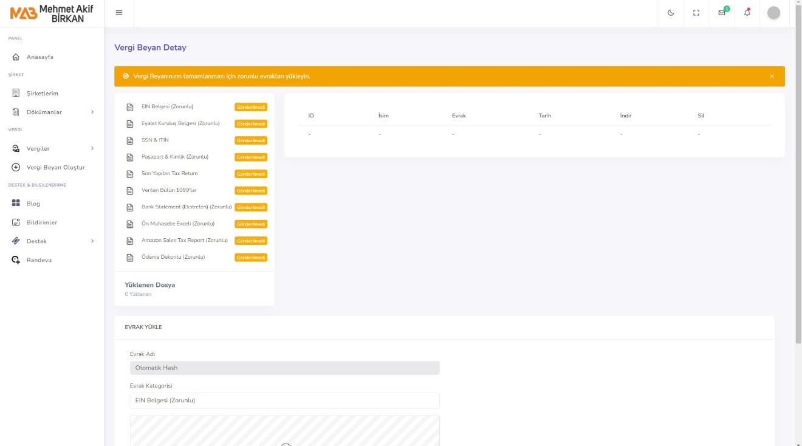The width and height of the screenshot is (802, 446).
Task: Open the Evrak Kategorisi dropdown
Action: click(284, 400)
